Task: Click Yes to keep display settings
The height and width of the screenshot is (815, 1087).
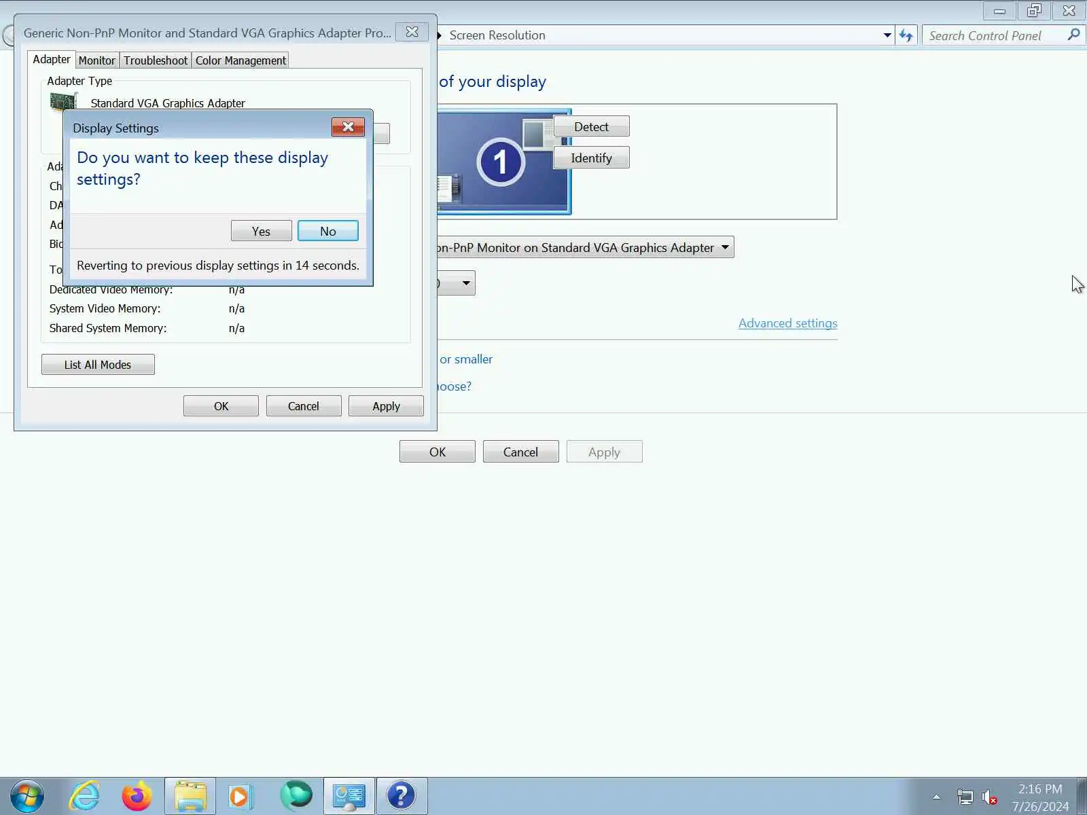Action: pyautogui.click(x=261, y=231)
